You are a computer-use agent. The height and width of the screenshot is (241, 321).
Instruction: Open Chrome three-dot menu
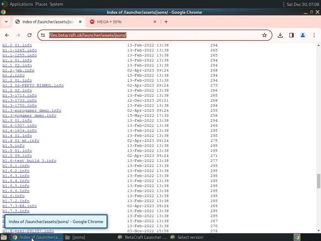(x=314, y=35)
